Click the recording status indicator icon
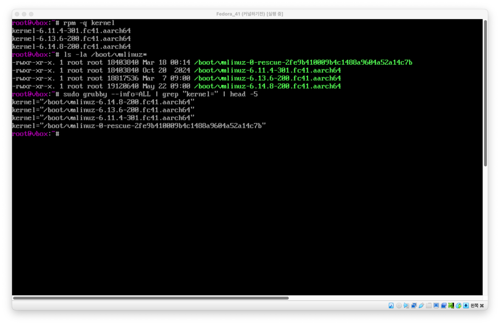500x325 pixels. tap(443, 305)
